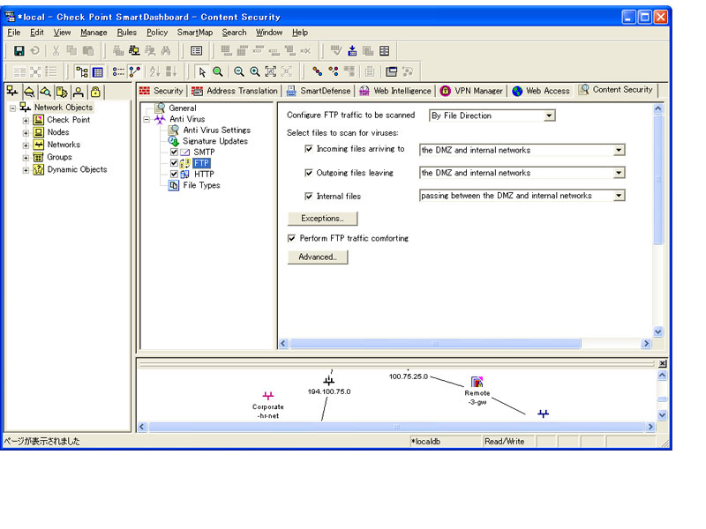Click the Refresh arrow icon beside Save
The height and width of the screenshot is (529, 706).
pyautogui.click(x=34, y=51)
